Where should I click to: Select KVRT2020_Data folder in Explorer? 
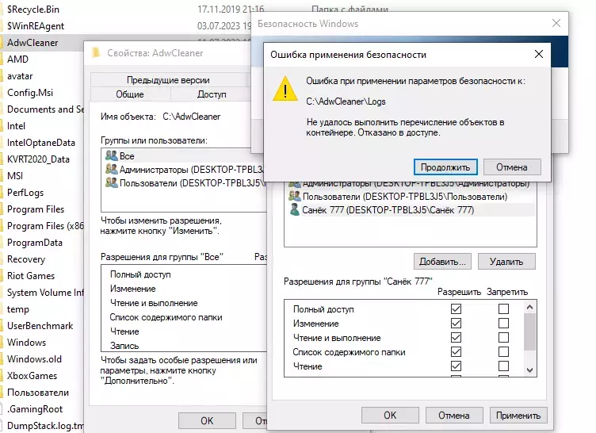[38, 159]
